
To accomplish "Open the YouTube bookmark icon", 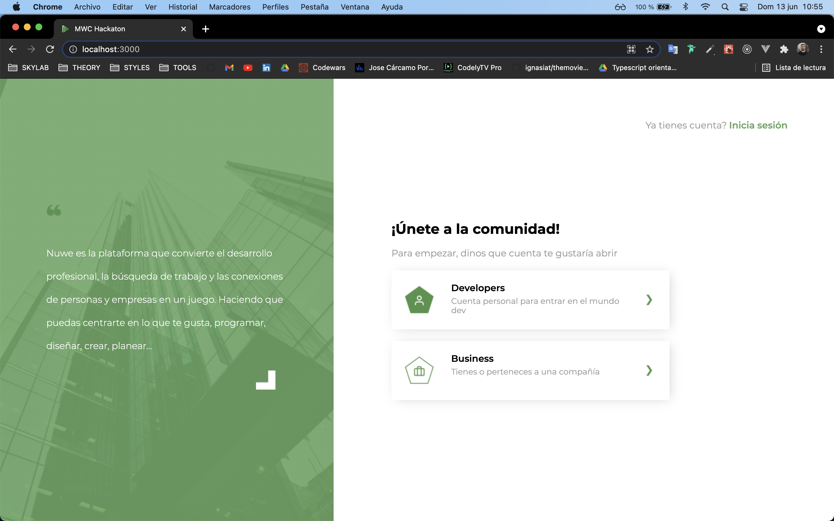I will click(247, 67).
